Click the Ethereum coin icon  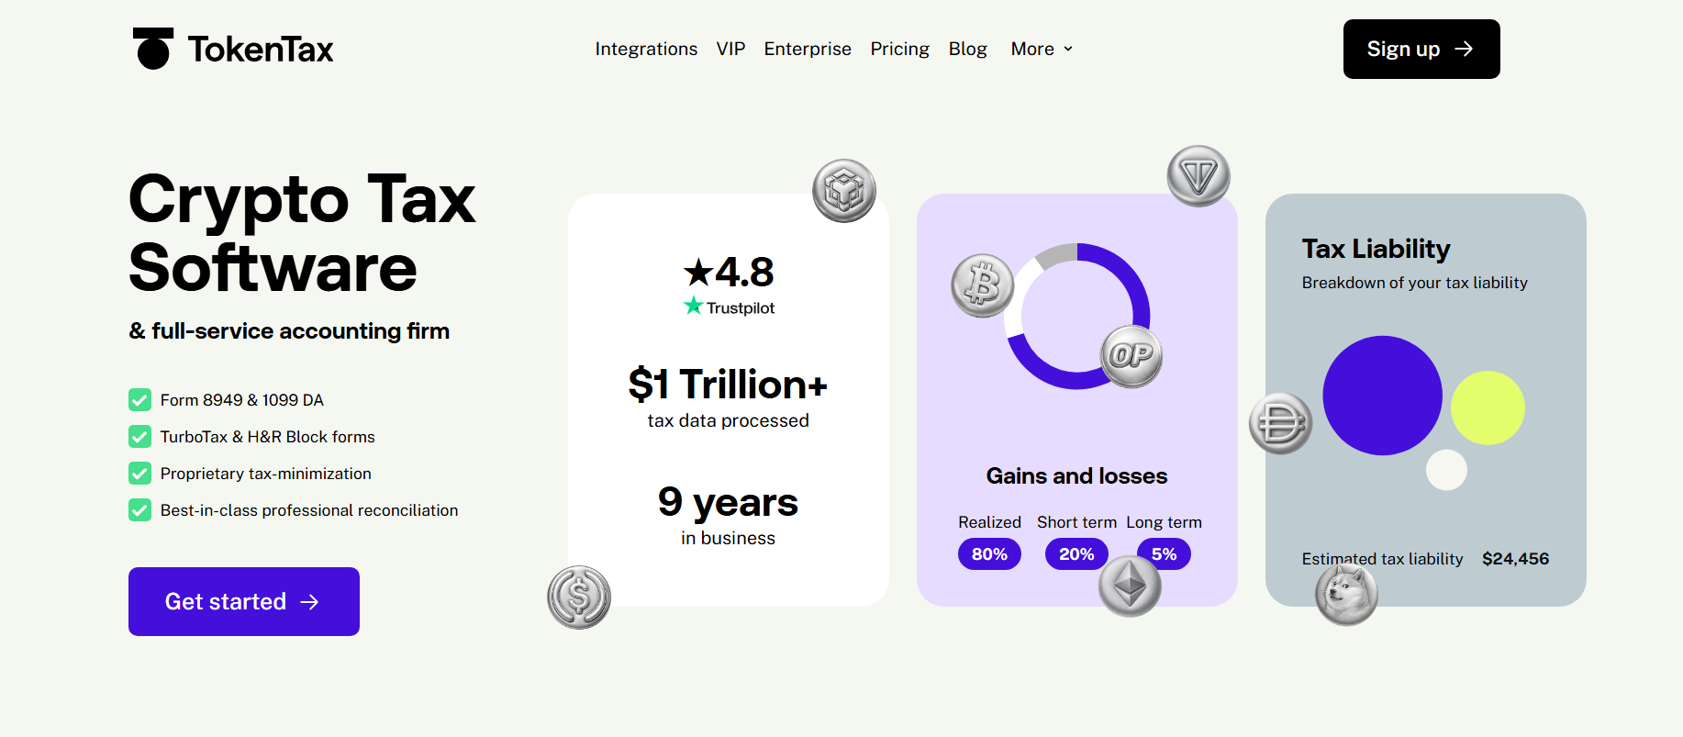1129,585
